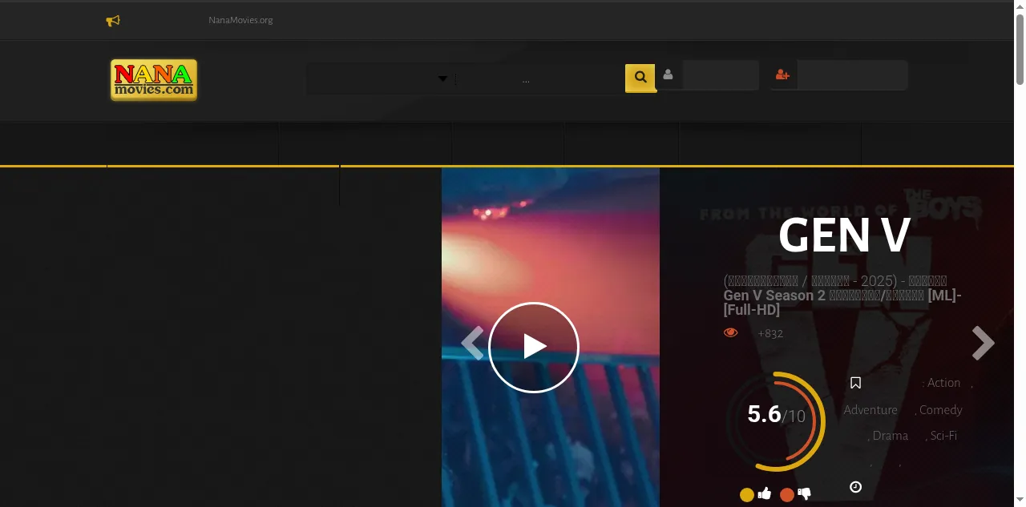This screenshot has width=1026, height=507.
Task: Select the Adventure genre link
Action: pyautogui.click(x=870, y=409)
